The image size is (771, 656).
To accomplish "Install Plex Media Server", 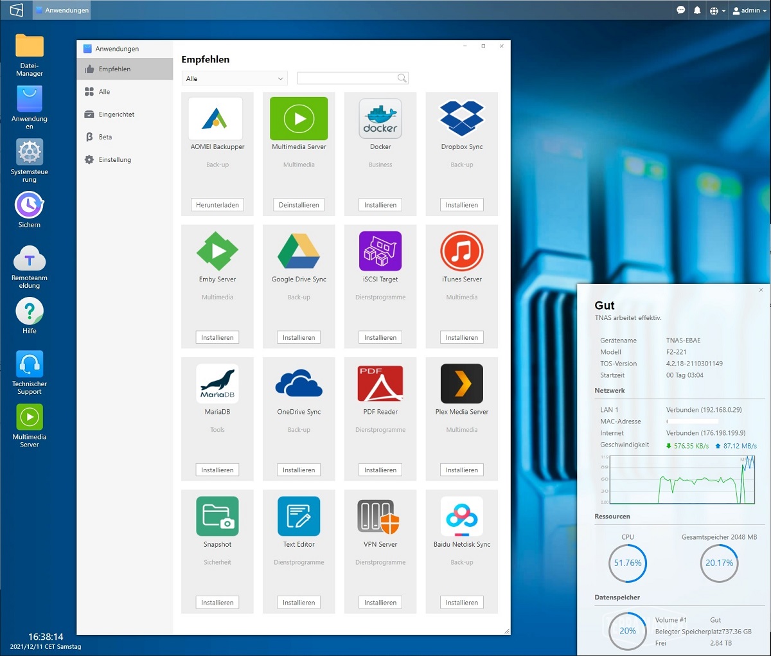I will 462,470.
